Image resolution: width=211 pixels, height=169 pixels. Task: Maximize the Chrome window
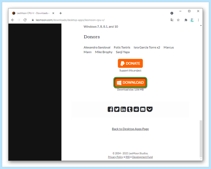click(189, 11)
